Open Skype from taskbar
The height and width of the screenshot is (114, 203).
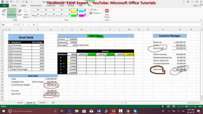tap(135, 111)
